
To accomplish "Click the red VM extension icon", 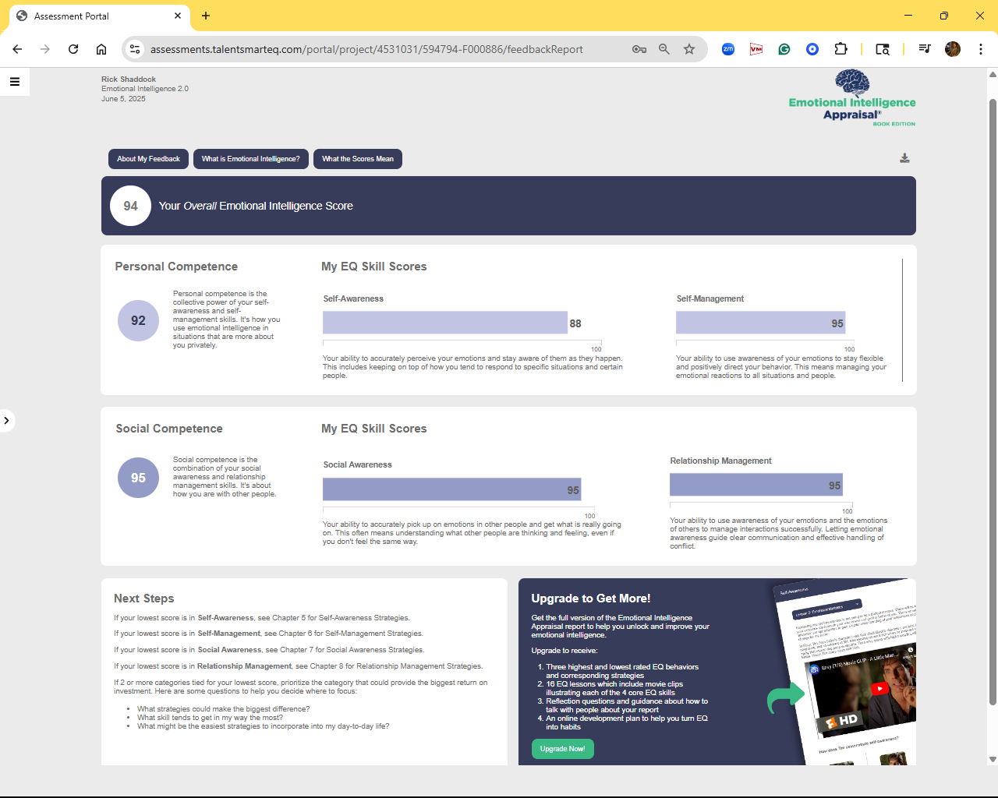I will (756, 49).
